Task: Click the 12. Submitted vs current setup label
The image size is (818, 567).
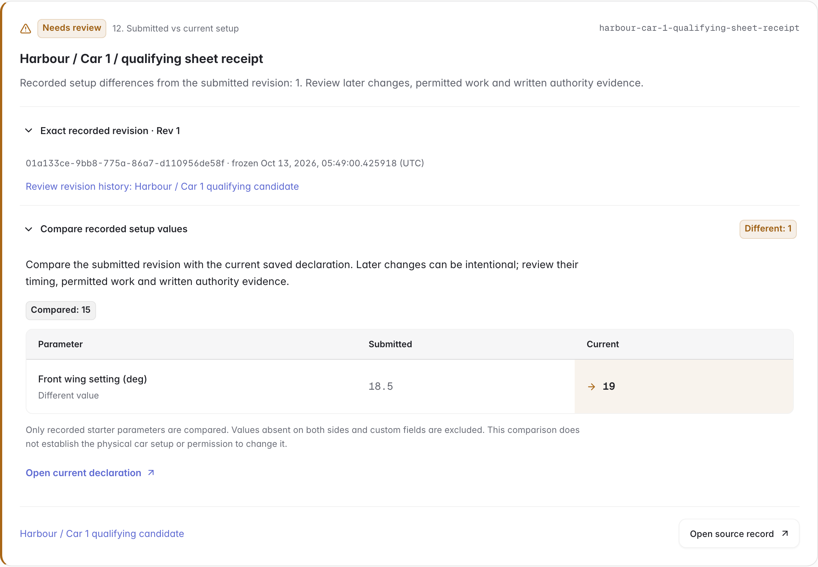Action: pyautogui.click(x=176, y=29)
